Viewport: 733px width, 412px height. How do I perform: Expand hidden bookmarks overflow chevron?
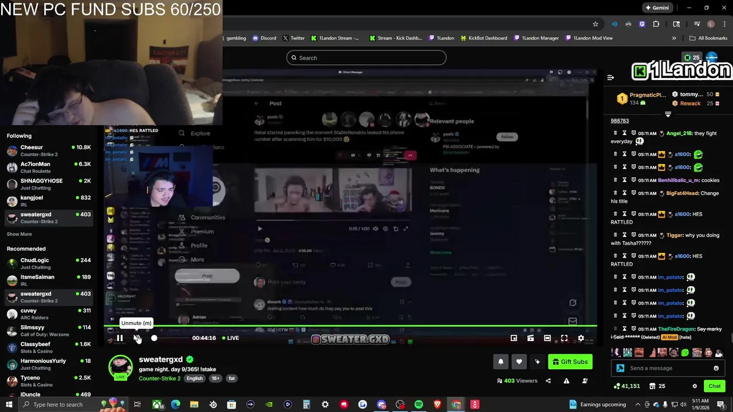(x=674, y=38)
